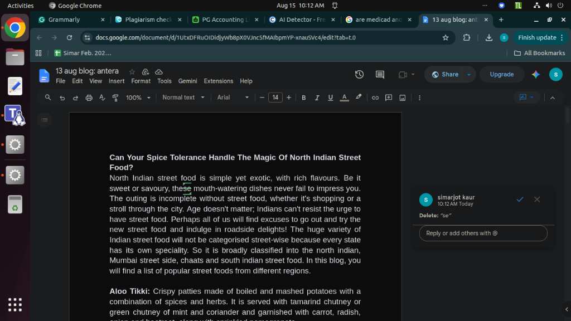Toggle italic formatting
This screenshot has width=571, height=321.
317,98
